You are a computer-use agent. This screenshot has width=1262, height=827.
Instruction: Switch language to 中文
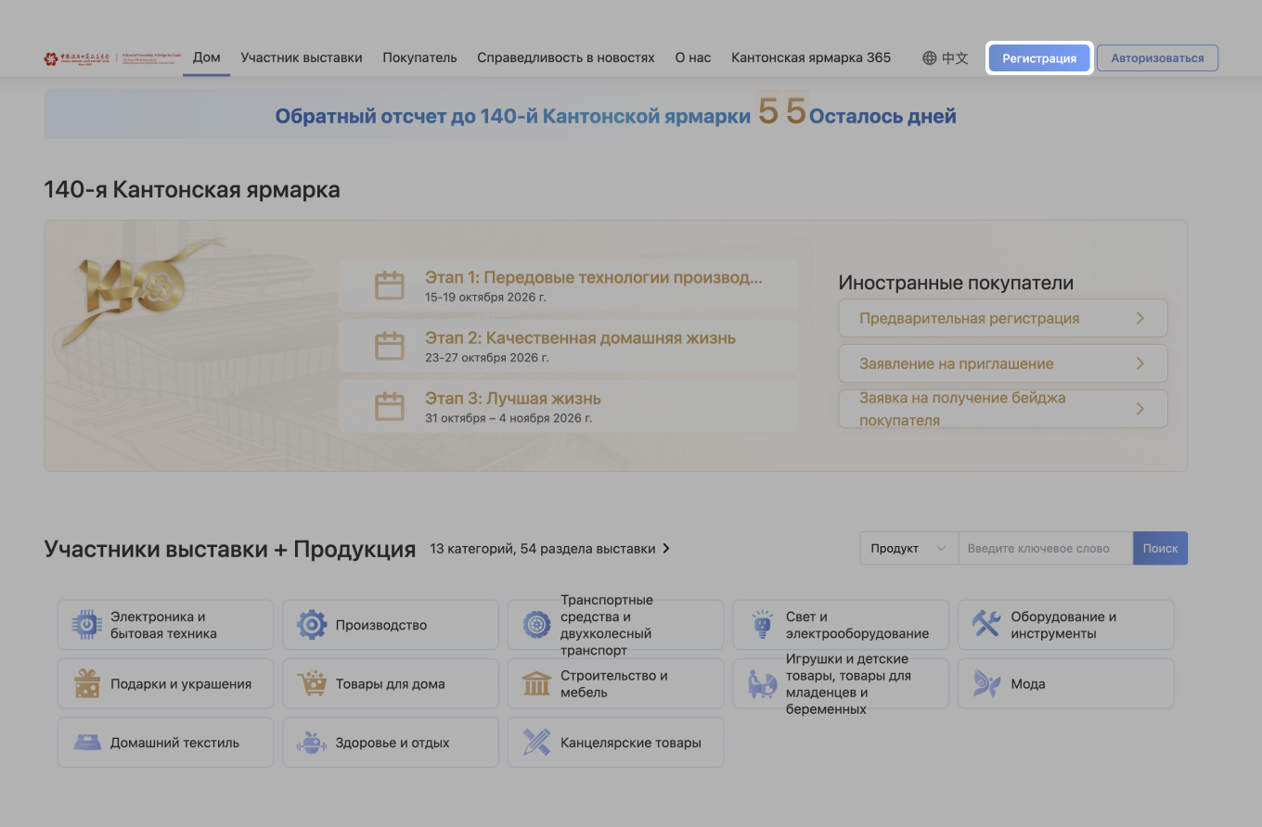[x=955, y=58]
